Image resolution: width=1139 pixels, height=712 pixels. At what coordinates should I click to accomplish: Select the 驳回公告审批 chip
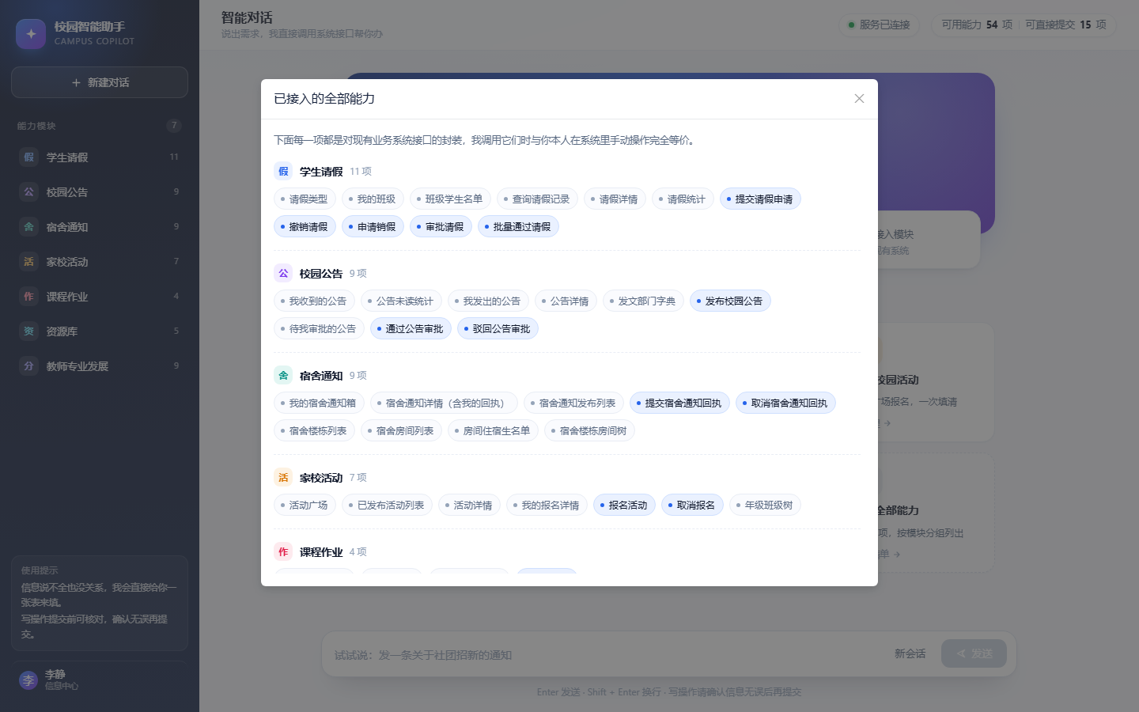[x=498, y=329]
